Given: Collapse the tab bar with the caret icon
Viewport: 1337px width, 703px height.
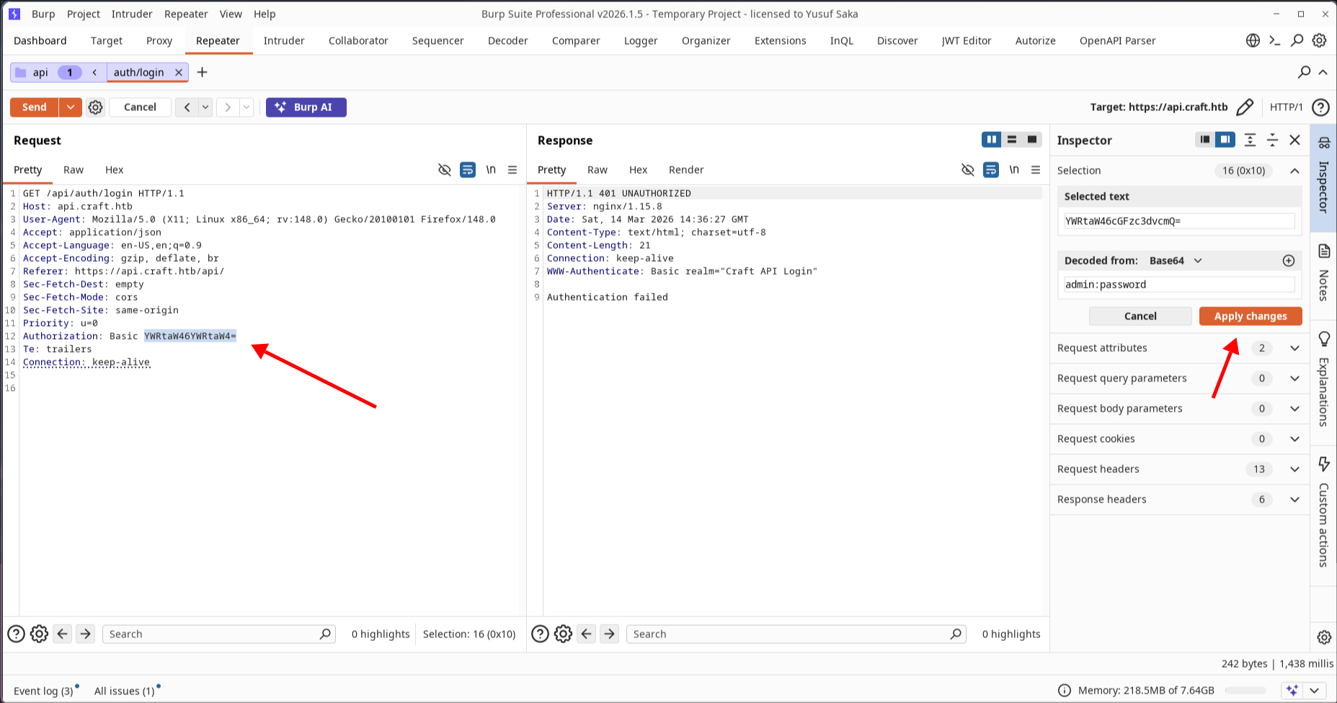Looking at the screenshot, I should click(x=1323, y=72).
